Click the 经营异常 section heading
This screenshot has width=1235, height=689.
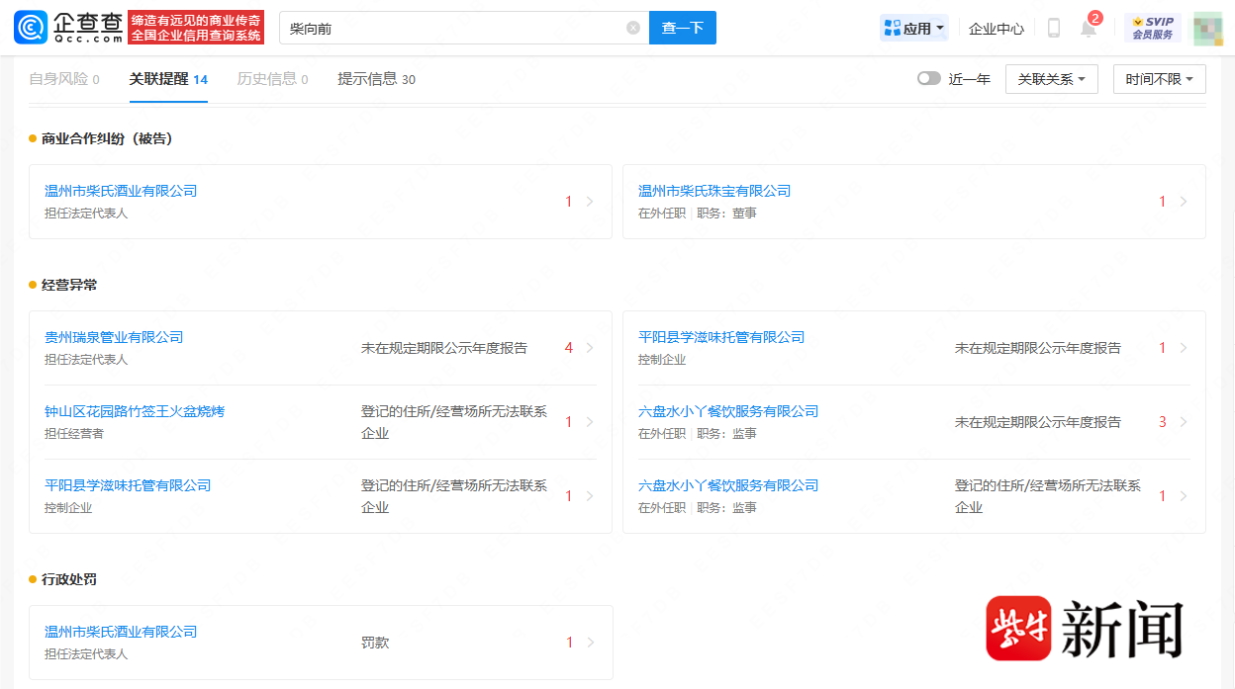coord(69,286)
